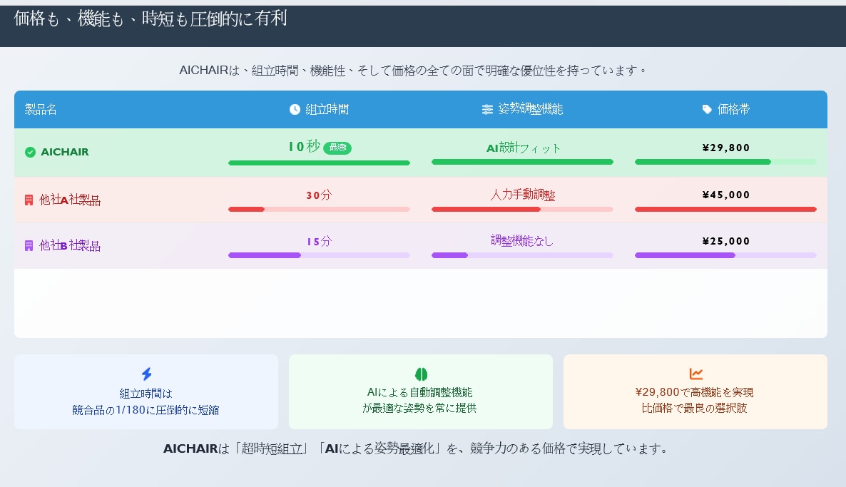
Task: Click the 他社A社製品 assembly time red bar
Action: point(247,209)
